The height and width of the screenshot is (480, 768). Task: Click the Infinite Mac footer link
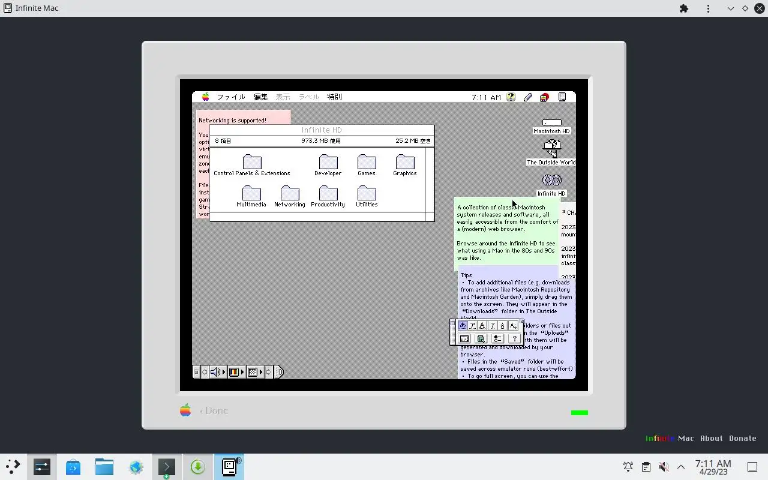click(x=670, y=438)
